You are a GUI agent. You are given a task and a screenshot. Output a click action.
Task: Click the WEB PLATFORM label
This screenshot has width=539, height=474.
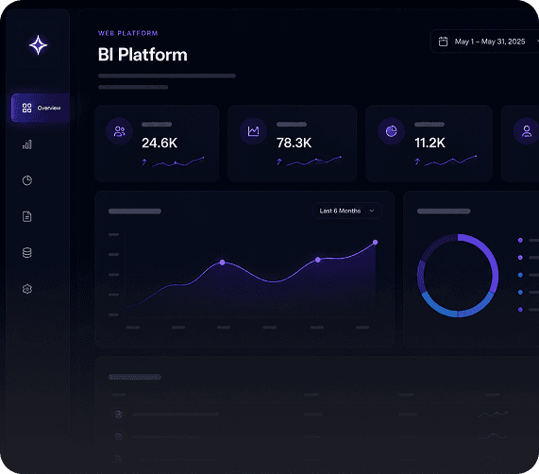(127, 33)
